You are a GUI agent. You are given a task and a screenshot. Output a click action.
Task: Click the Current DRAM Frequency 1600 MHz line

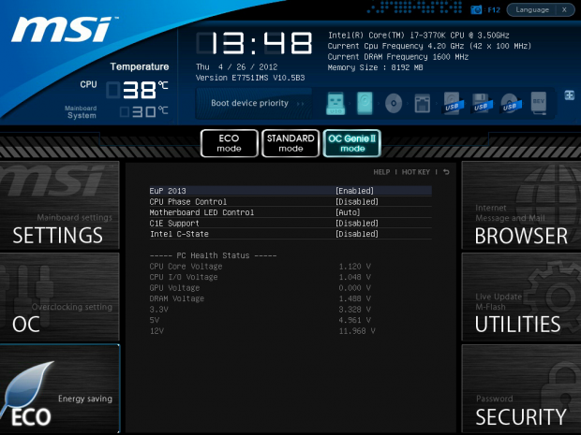coord(398,56)
